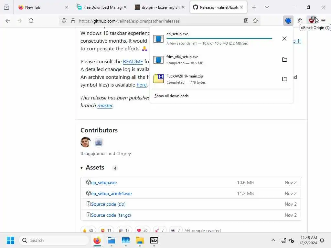This screenshot has width=331, height=248.
Task: Open Firefox application menu
Action: point(323,21)
